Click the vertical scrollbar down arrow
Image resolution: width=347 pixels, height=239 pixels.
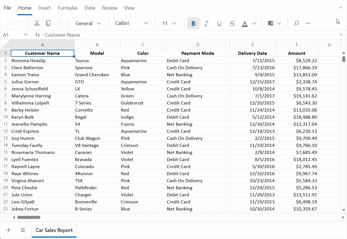tap(344, 210)
